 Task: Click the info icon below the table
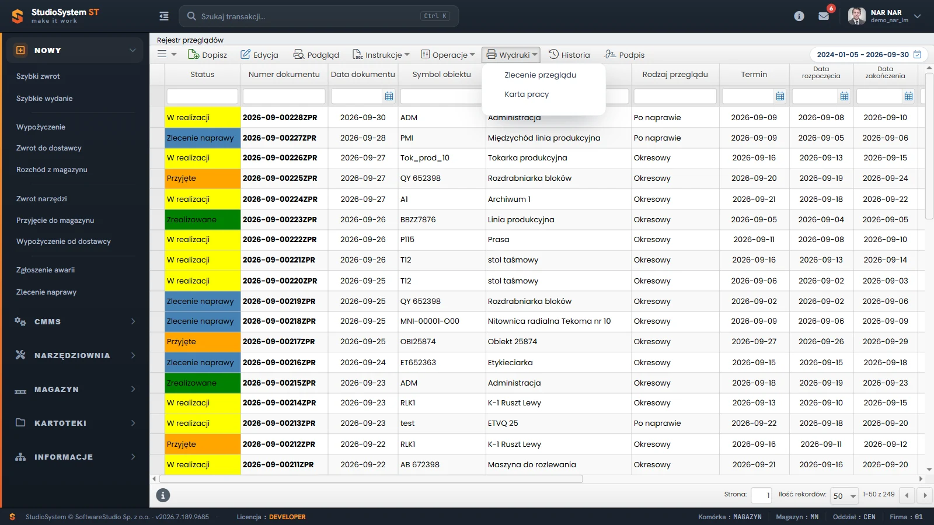click(x=163, y=495)
